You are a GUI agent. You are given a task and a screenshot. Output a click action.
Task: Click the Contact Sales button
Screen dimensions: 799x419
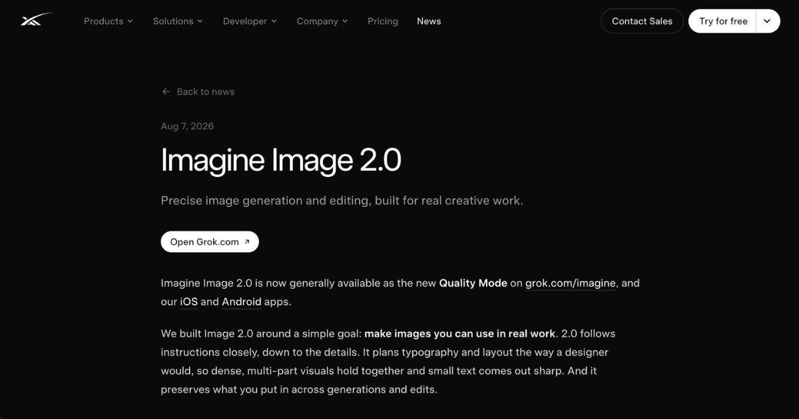click(642, 21)
